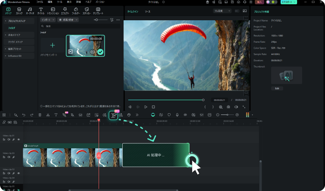Click the Delete trash icon in timeline toolbar
Viewport: 325px width, 191px height.
tap(40, 115)
